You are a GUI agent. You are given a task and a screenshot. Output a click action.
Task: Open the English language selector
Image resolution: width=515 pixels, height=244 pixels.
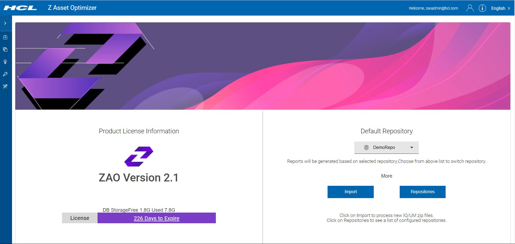click(x=501, y=8)
